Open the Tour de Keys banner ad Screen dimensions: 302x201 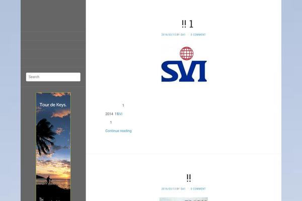[x=53, y=147]
